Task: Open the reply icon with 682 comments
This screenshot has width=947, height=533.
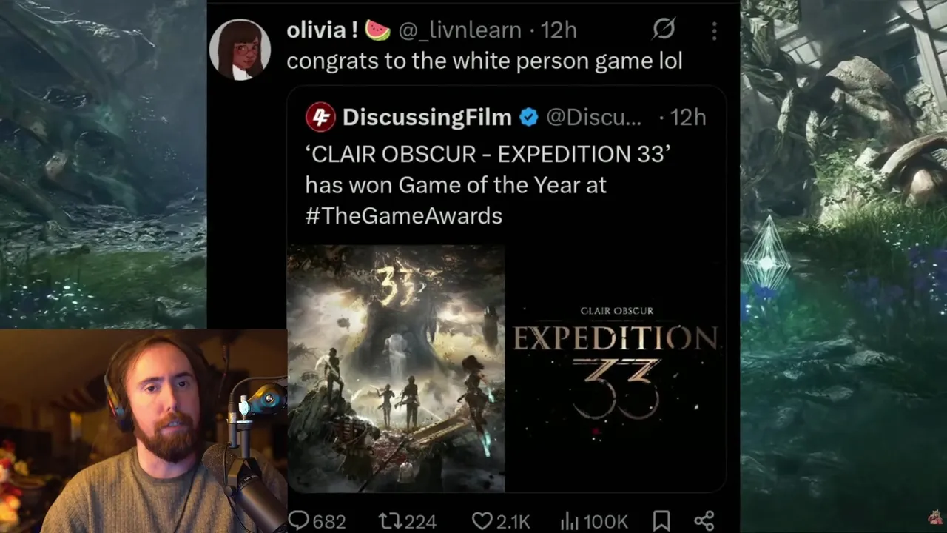Action: point(298,520)
